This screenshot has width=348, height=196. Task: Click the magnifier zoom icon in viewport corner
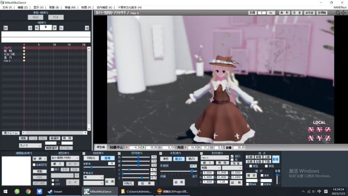click(x=338, y=13)
